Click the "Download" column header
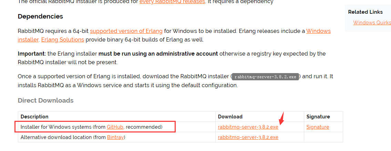 230,117
